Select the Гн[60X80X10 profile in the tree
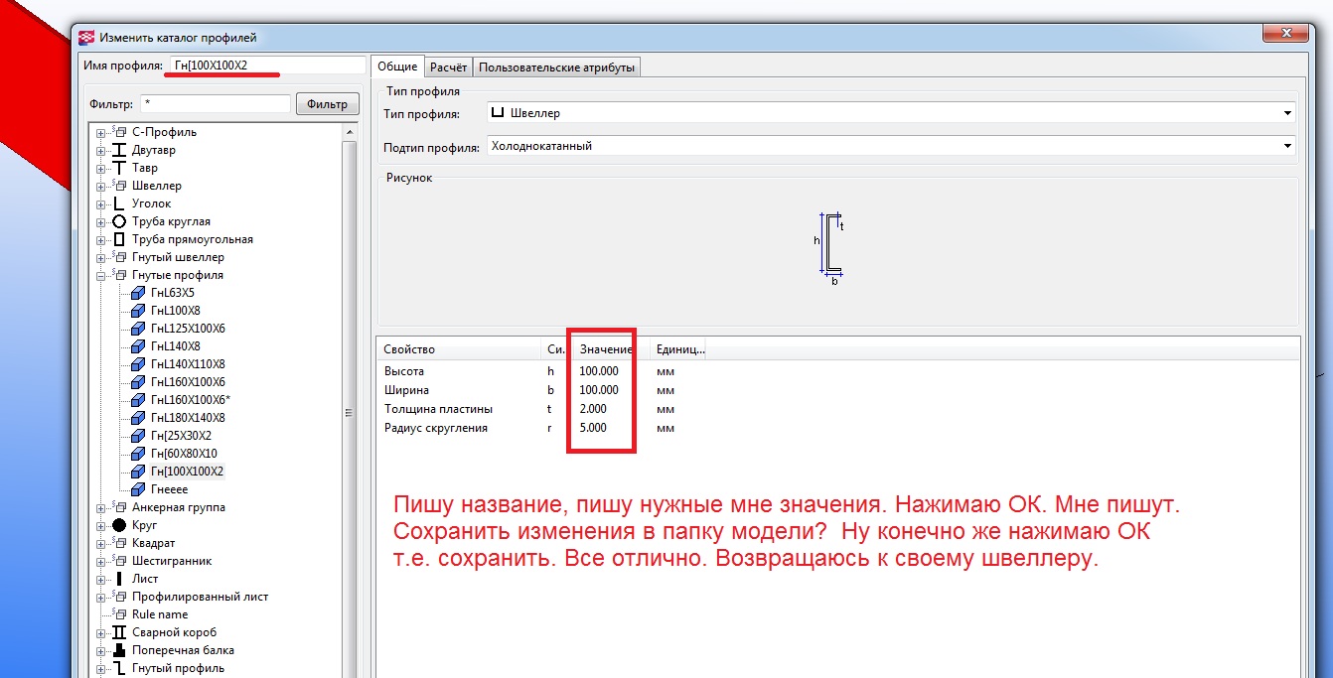 tap(184, 454)
